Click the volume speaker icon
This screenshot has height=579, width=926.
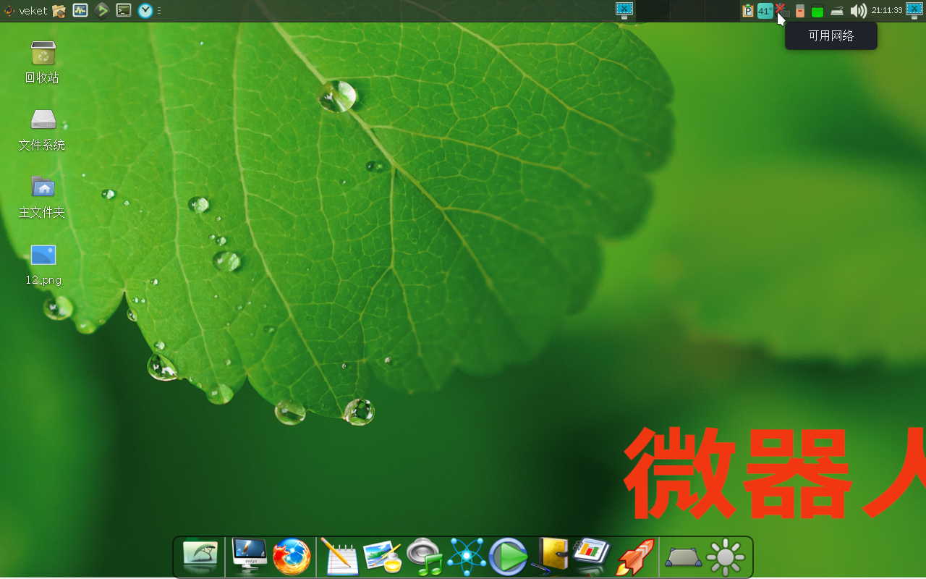tap(858, 10)
